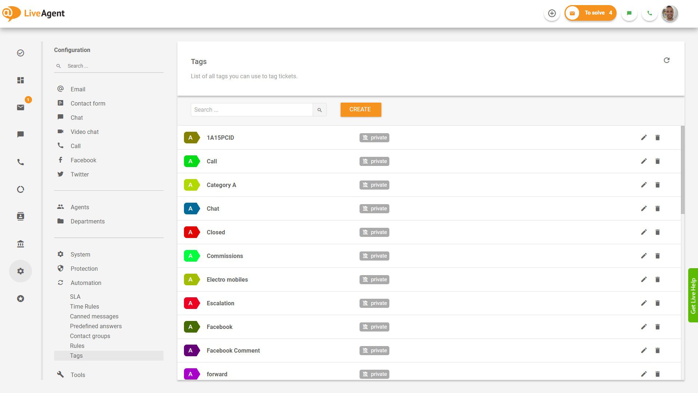698x393 pixels.
Task: Open the contacts card icon in the sidebar
Action: coord(20,216)
